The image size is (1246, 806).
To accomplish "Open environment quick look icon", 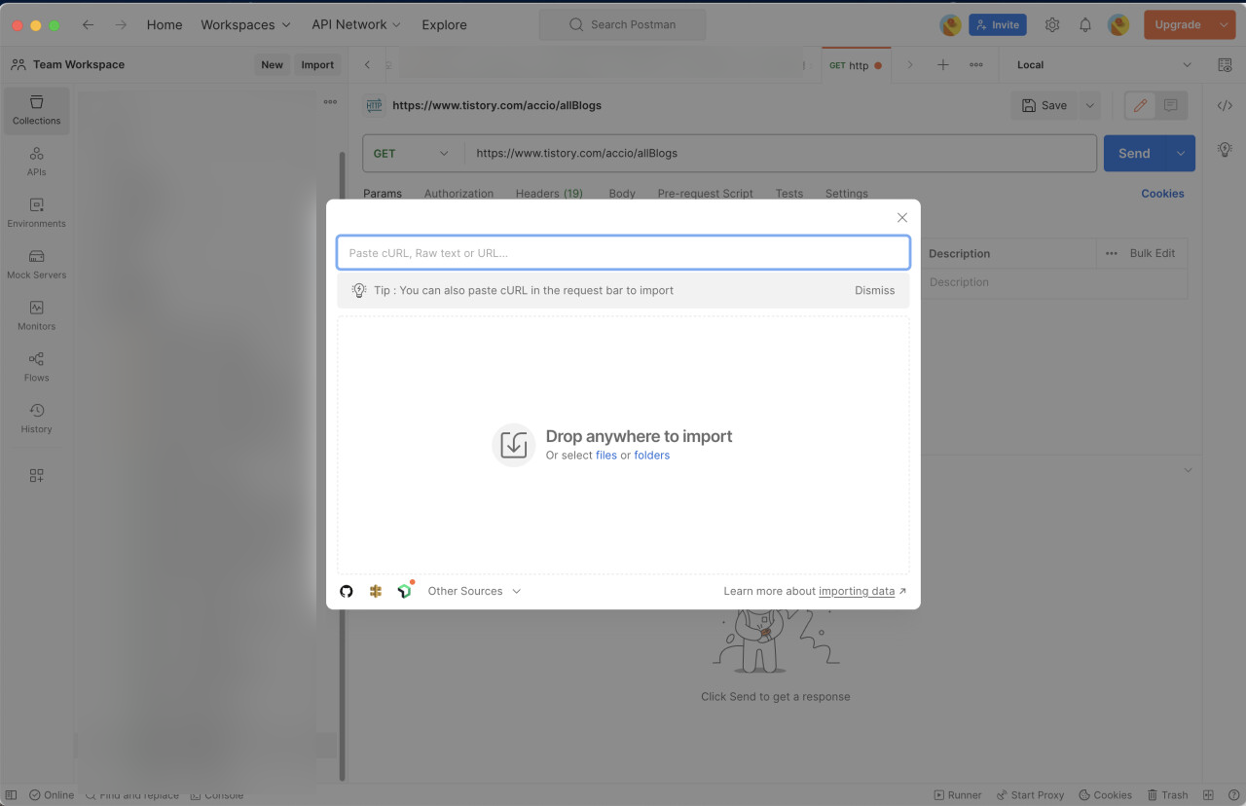I will (x=1225, y=65).
